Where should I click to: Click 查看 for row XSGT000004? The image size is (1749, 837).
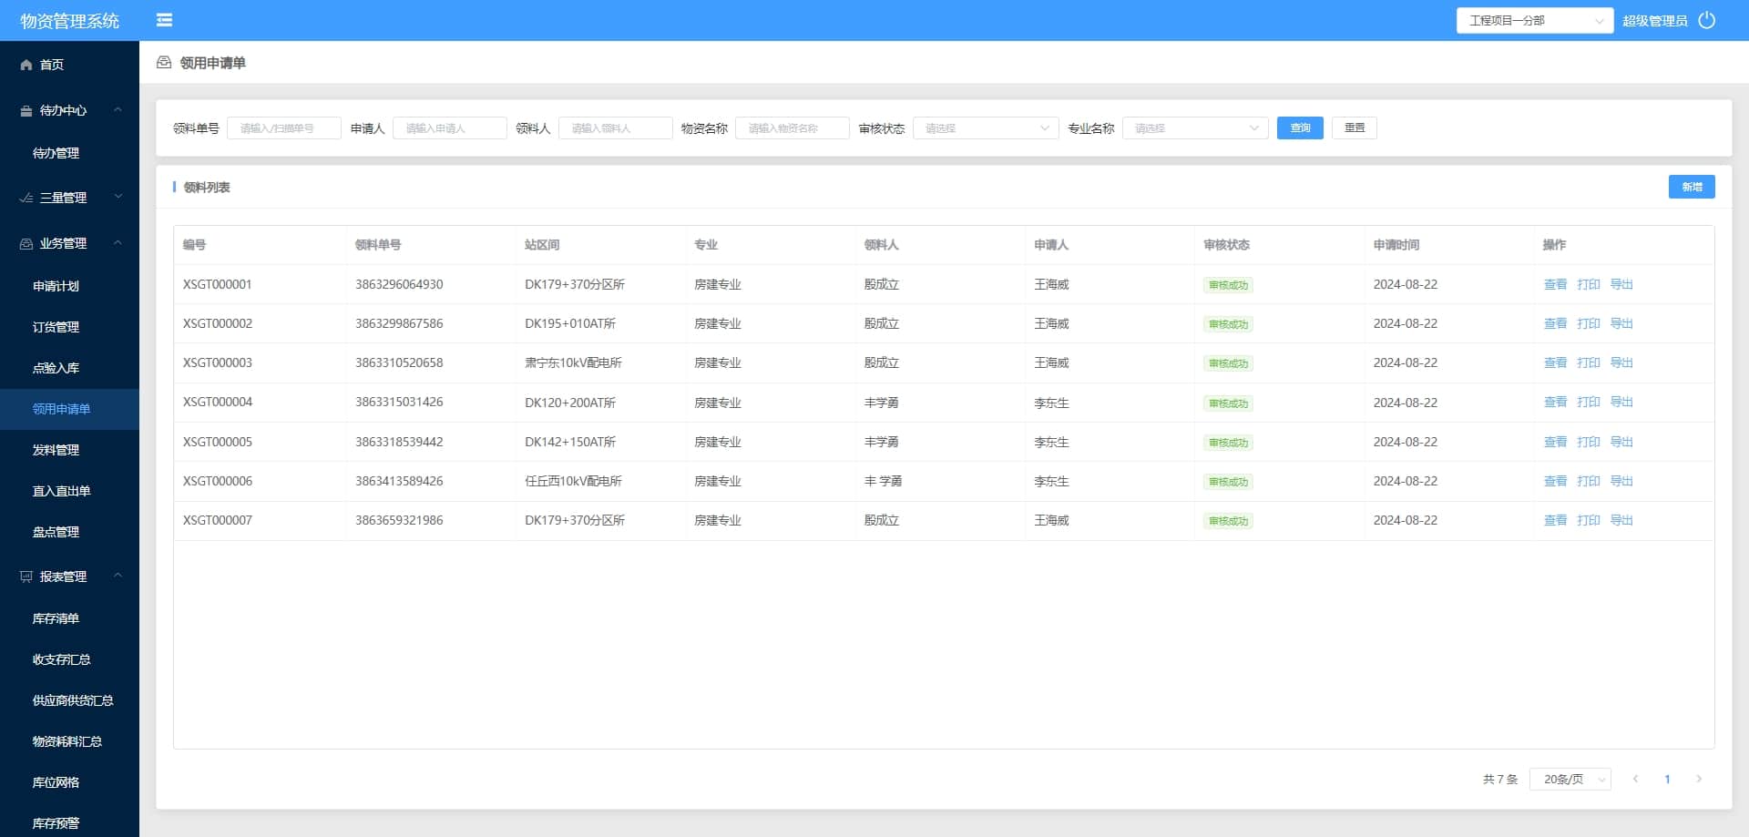[x=1555, y=402]
